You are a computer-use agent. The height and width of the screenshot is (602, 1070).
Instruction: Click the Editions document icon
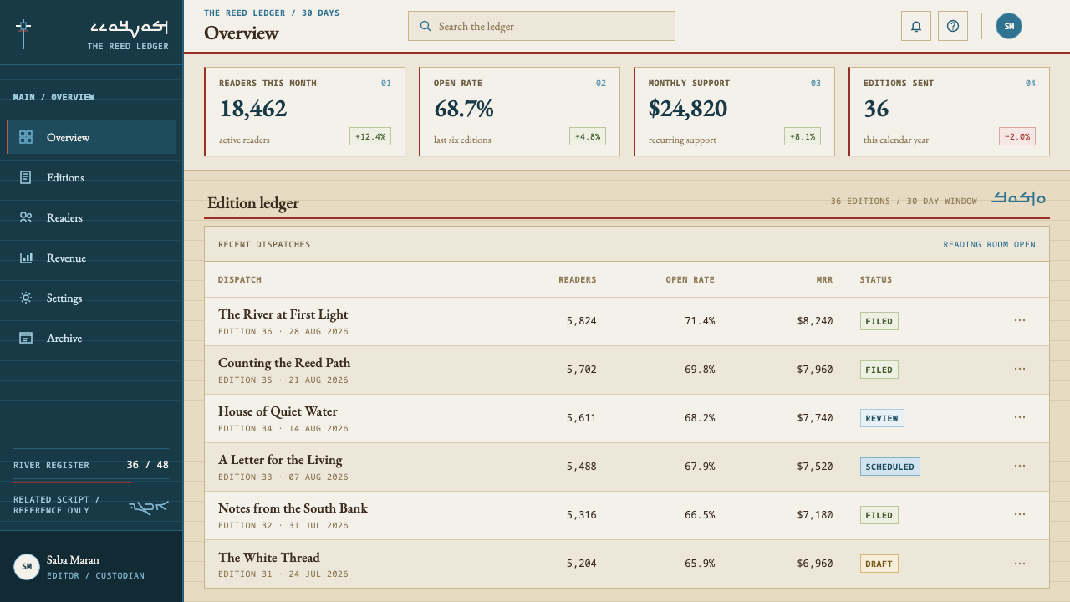click(x=26, y=177)
